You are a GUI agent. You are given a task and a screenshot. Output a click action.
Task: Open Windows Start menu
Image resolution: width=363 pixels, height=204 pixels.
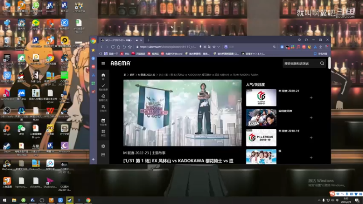coord(4,200)
